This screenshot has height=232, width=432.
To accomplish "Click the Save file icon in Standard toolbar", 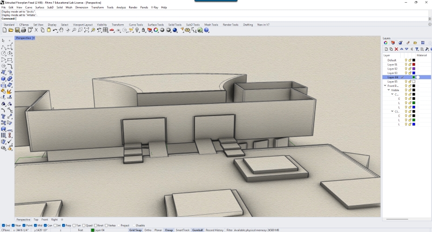I will [x=17, y=30].
